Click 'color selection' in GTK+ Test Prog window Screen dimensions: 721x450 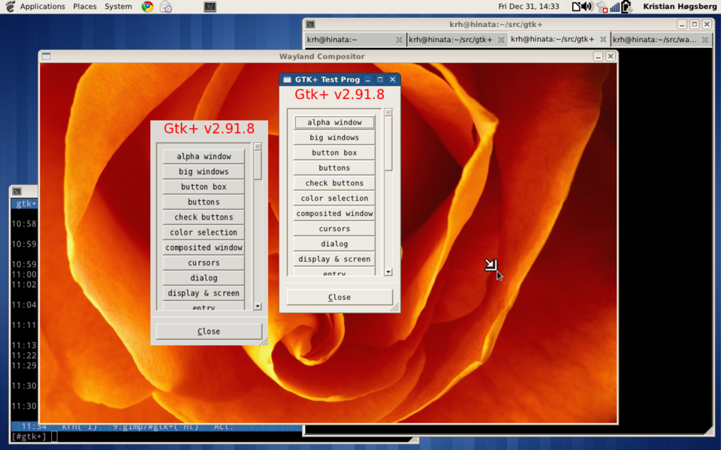pos(334,198)
